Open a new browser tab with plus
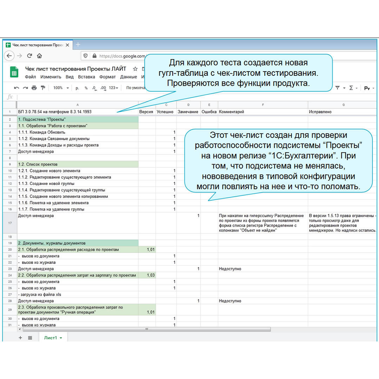The width and height of the screenshot is (379, 379). coord(78,45)
